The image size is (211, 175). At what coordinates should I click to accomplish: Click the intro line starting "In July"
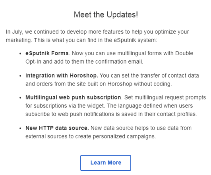[97, 32]
